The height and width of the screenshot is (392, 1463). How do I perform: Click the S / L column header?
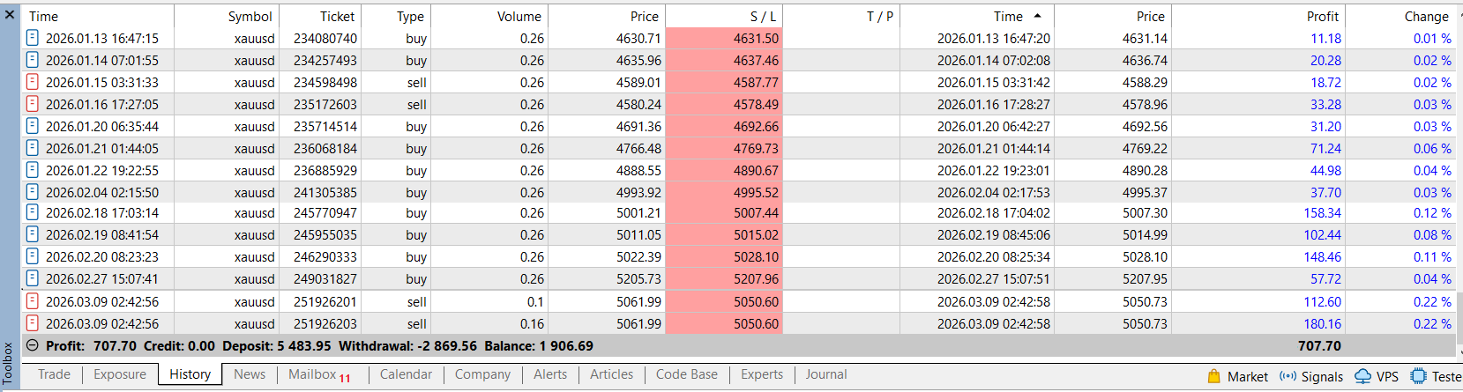764,16
